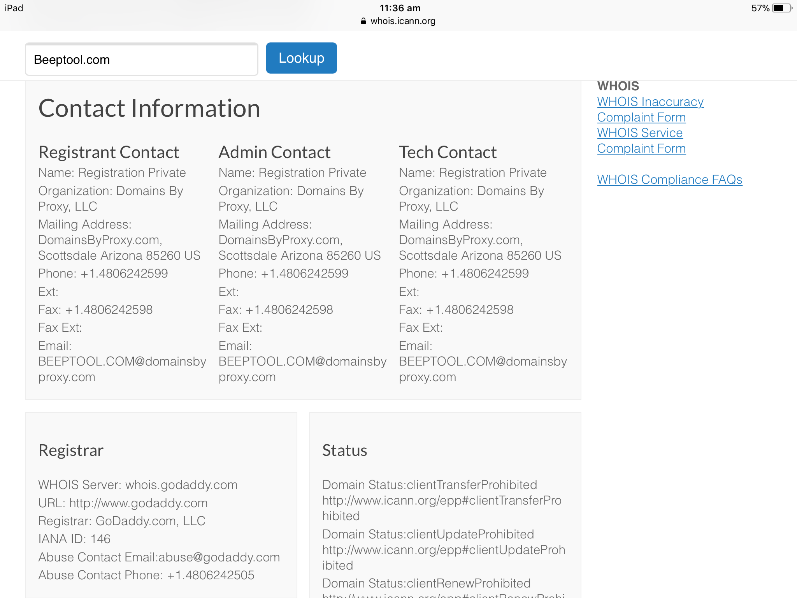Select the Status section heading
The height and width of the screenshot is (598, 797).
click(345, 450)
